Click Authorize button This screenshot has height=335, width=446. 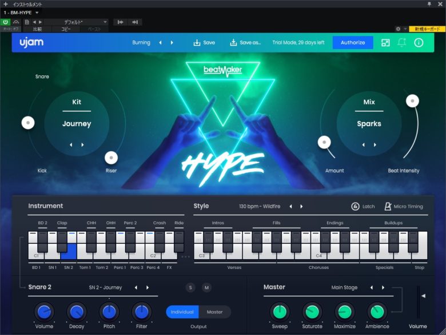click(x=353, y=43)
